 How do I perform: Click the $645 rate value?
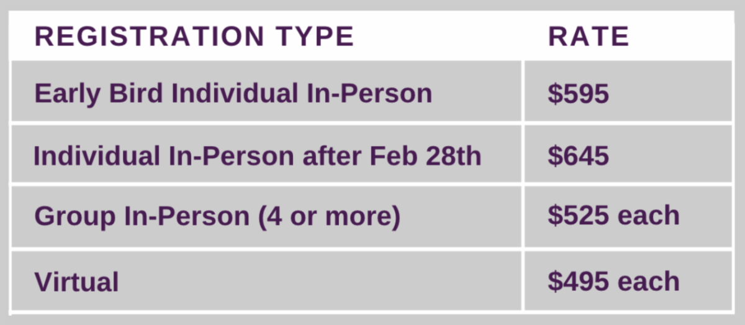(578, 155)
